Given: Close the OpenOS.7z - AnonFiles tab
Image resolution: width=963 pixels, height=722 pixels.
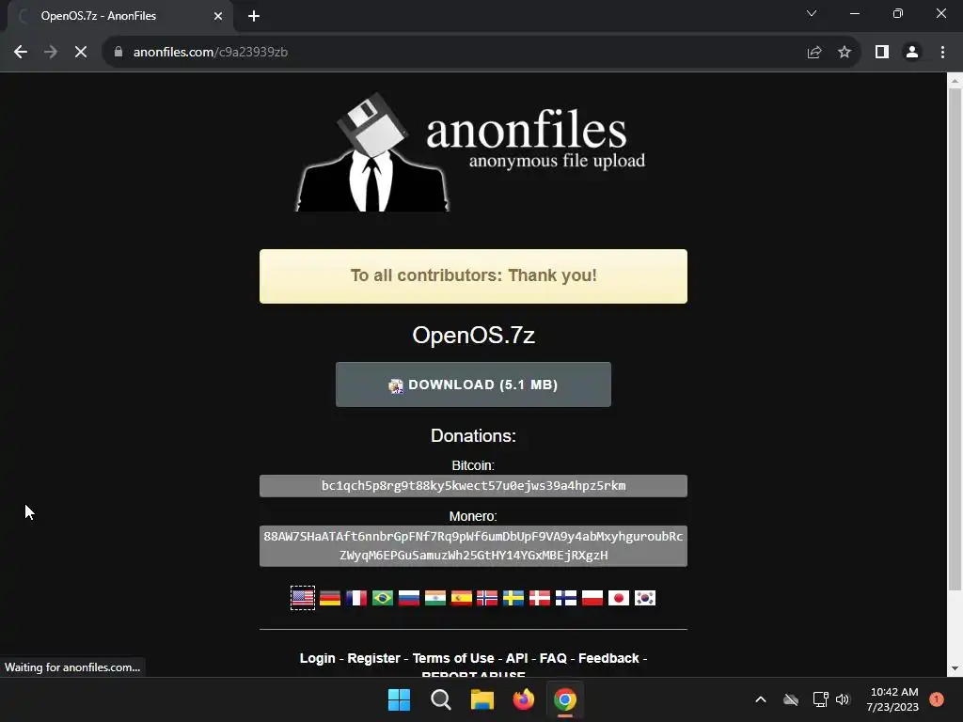Looking at the screenshot, I should [x=218, y=16].
